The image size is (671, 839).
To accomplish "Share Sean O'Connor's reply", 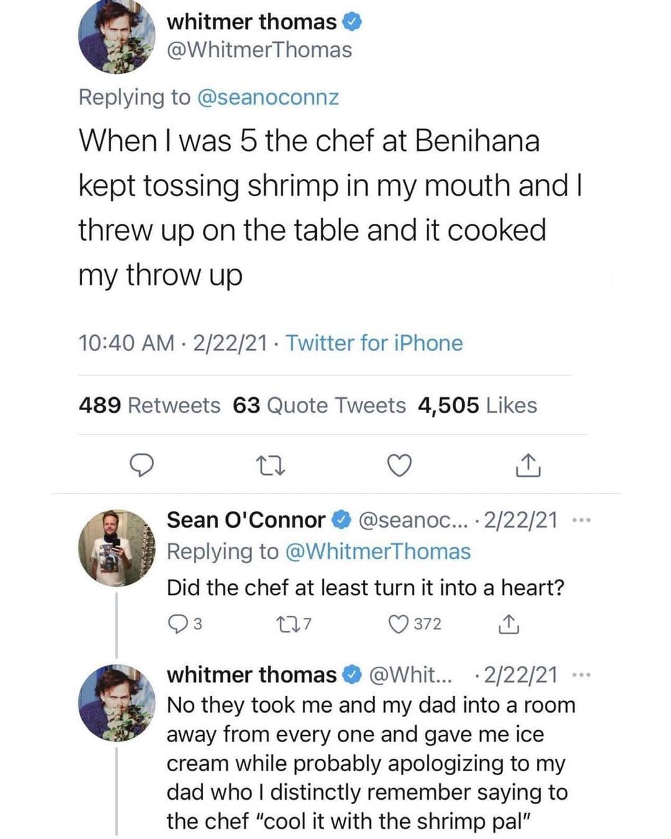I will pos(508,623).
